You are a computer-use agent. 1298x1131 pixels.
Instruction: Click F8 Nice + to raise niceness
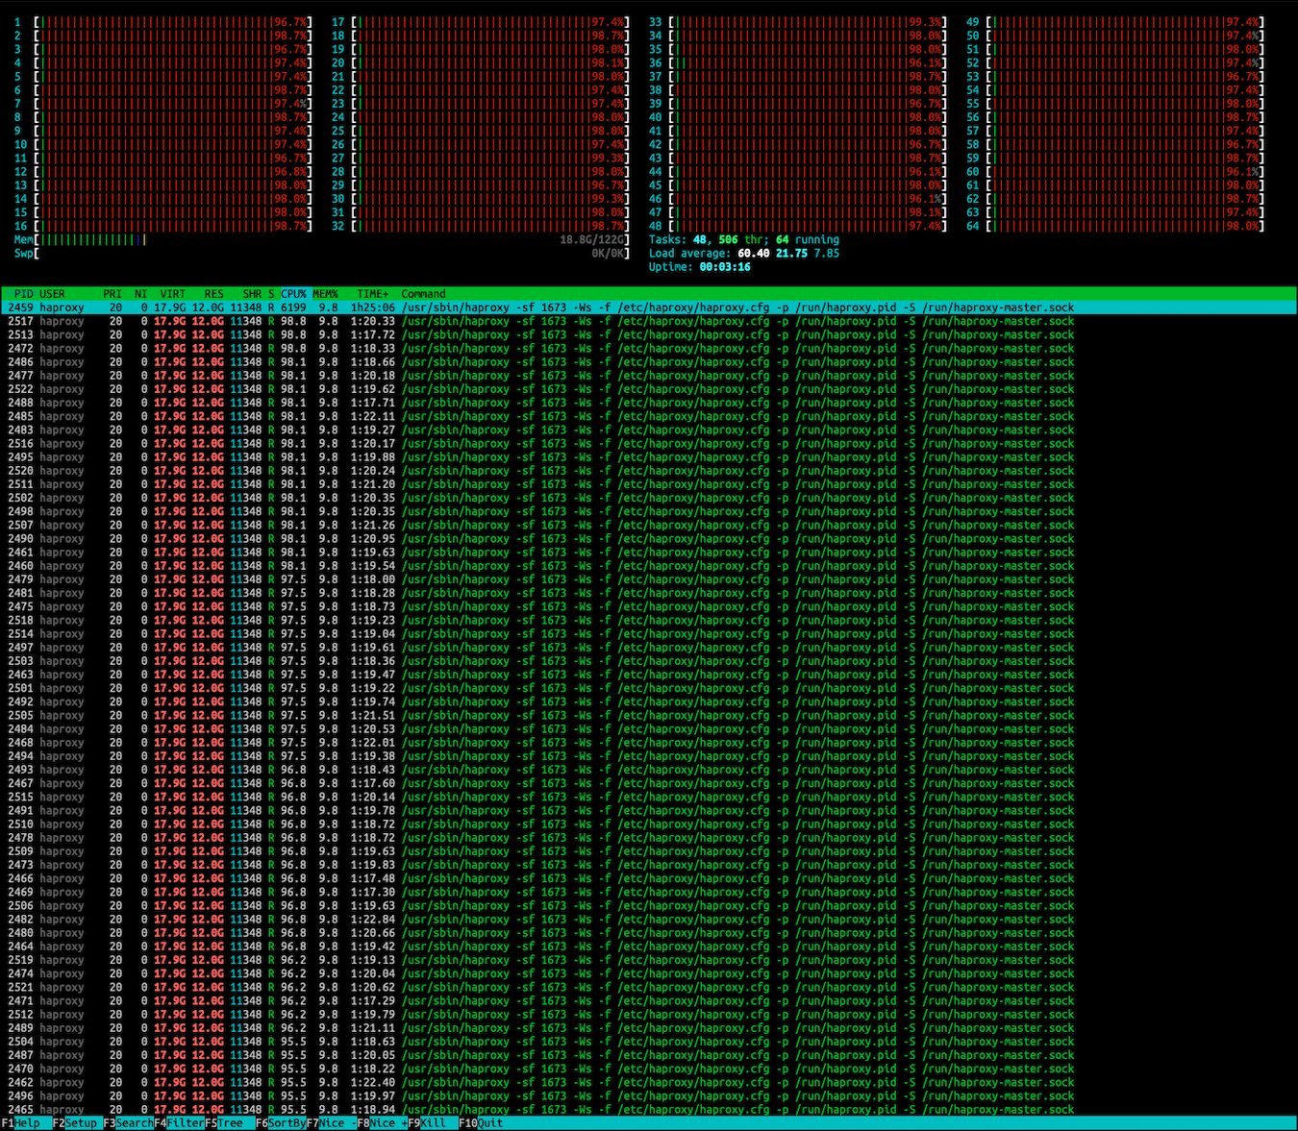(x=383, y=1123)
